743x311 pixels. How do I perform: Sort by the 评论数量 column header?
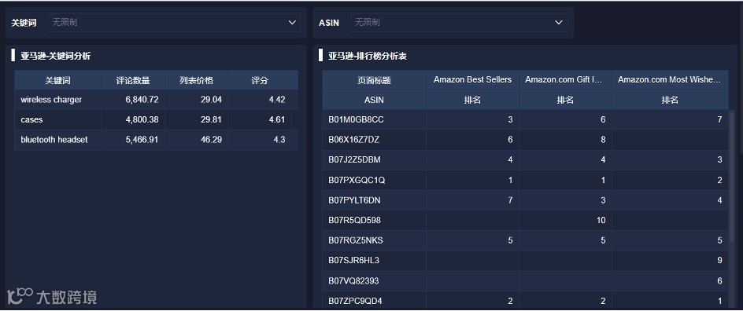(133, 80)
